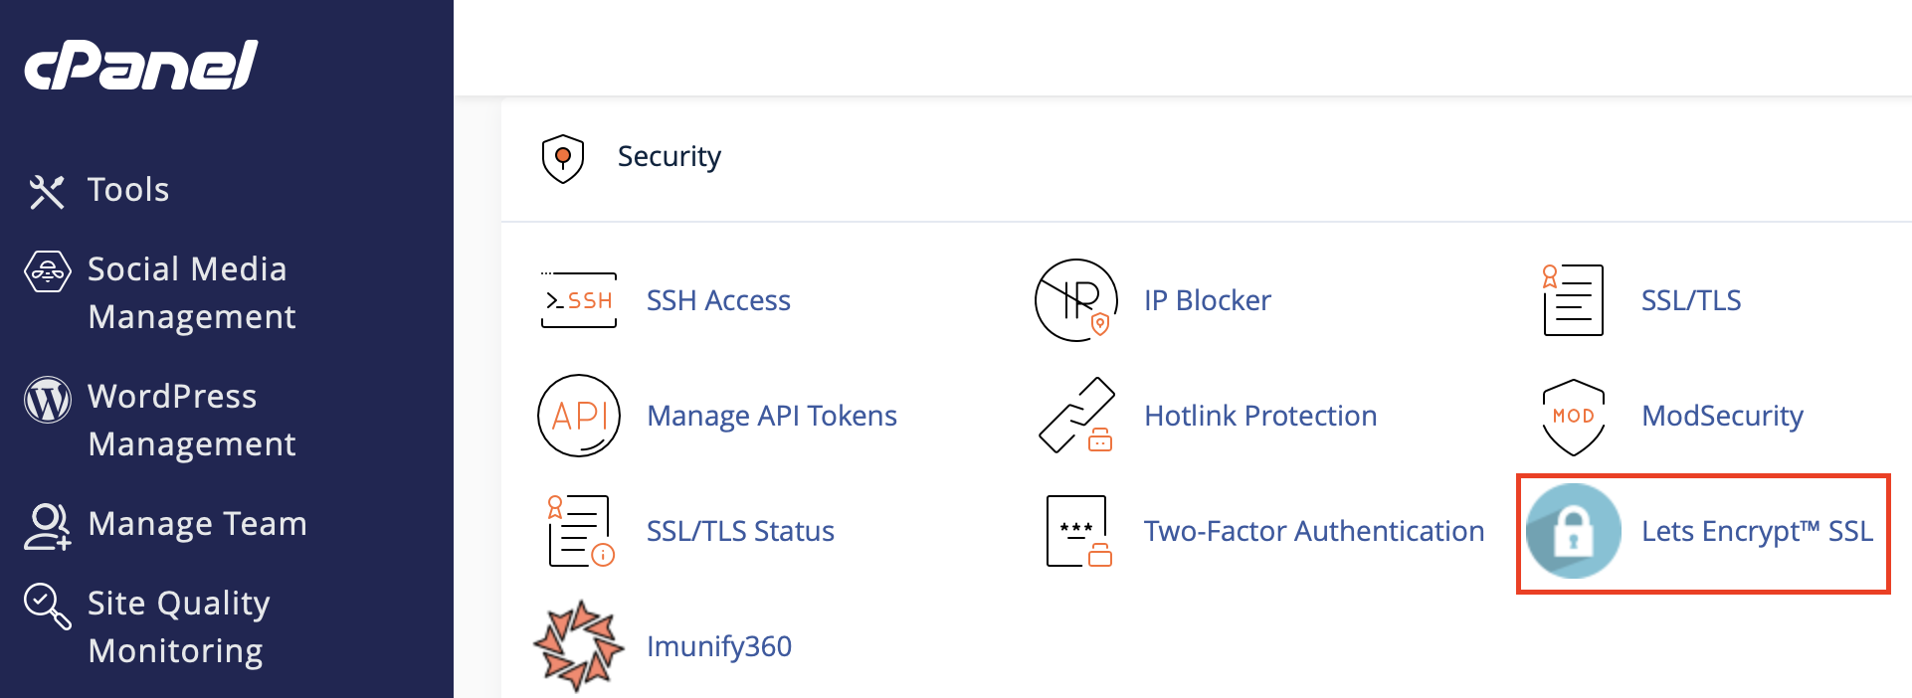Open the SSH Access terminal icon
The width and height of the screenshot is (1912, 698).
(x=579, y=300)
